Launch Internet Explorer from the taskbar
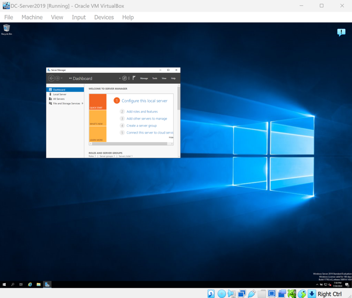This screenshot has width=352, height=298. point(30,284)
